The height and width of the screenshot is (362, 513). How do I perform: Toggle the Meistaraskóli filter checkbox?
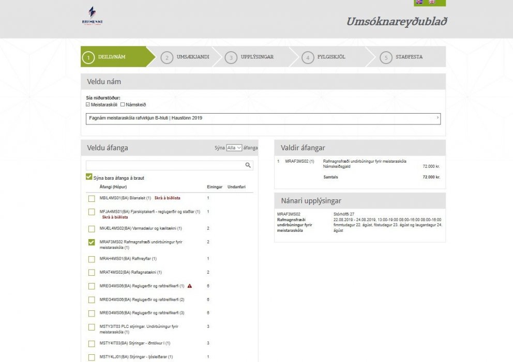88,104
